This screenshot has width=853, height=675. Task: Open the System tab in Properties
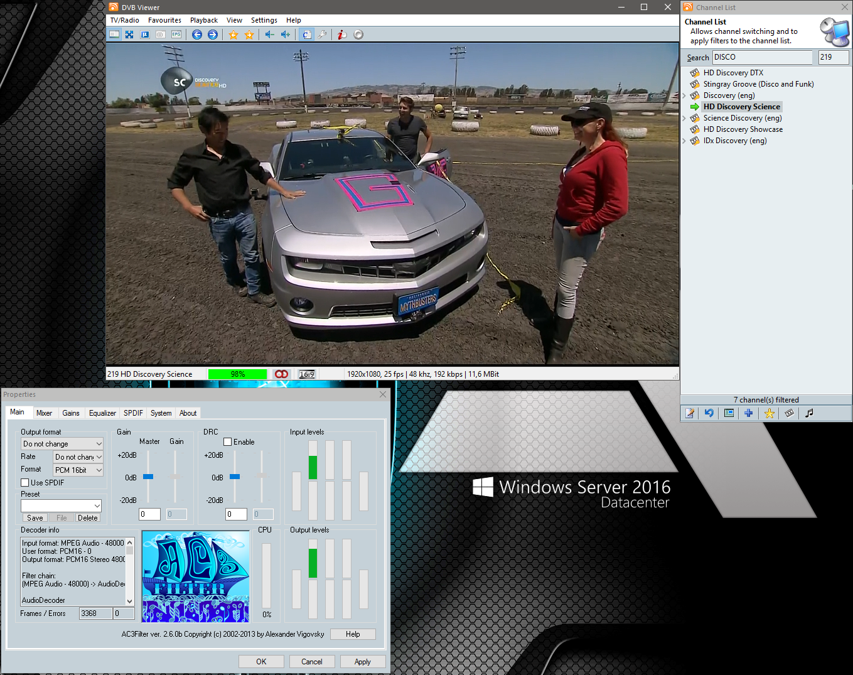(161, 413)
